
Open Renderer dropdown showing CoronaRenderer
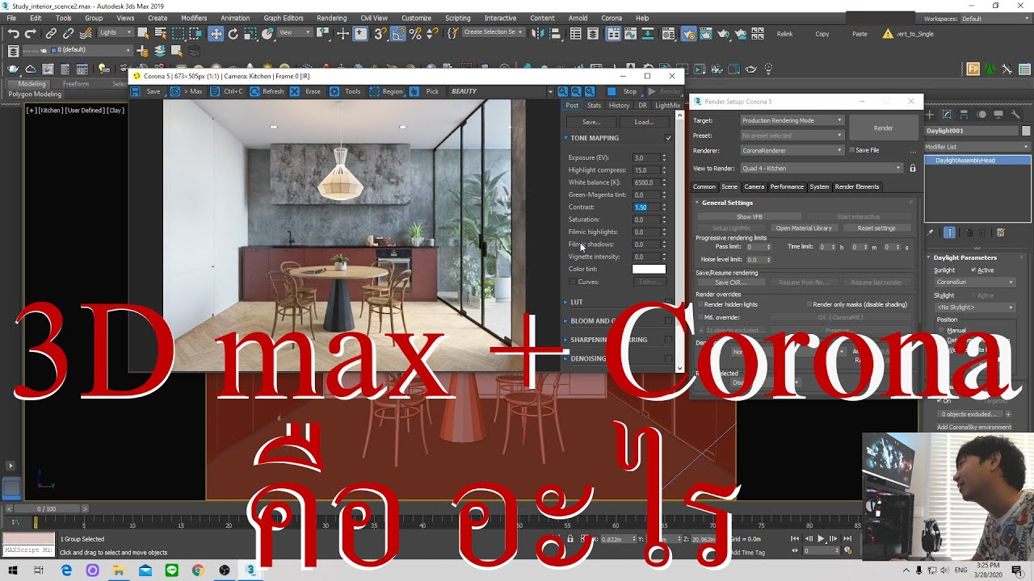click(792, 150)
